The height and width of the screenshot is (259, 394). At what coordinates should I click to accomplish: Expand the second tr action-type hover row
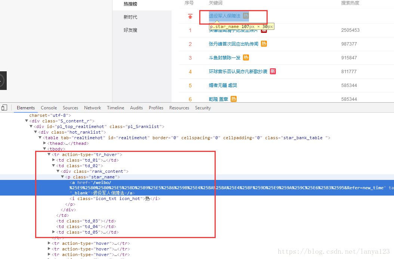pyautogui.click(x=49, y=249)
